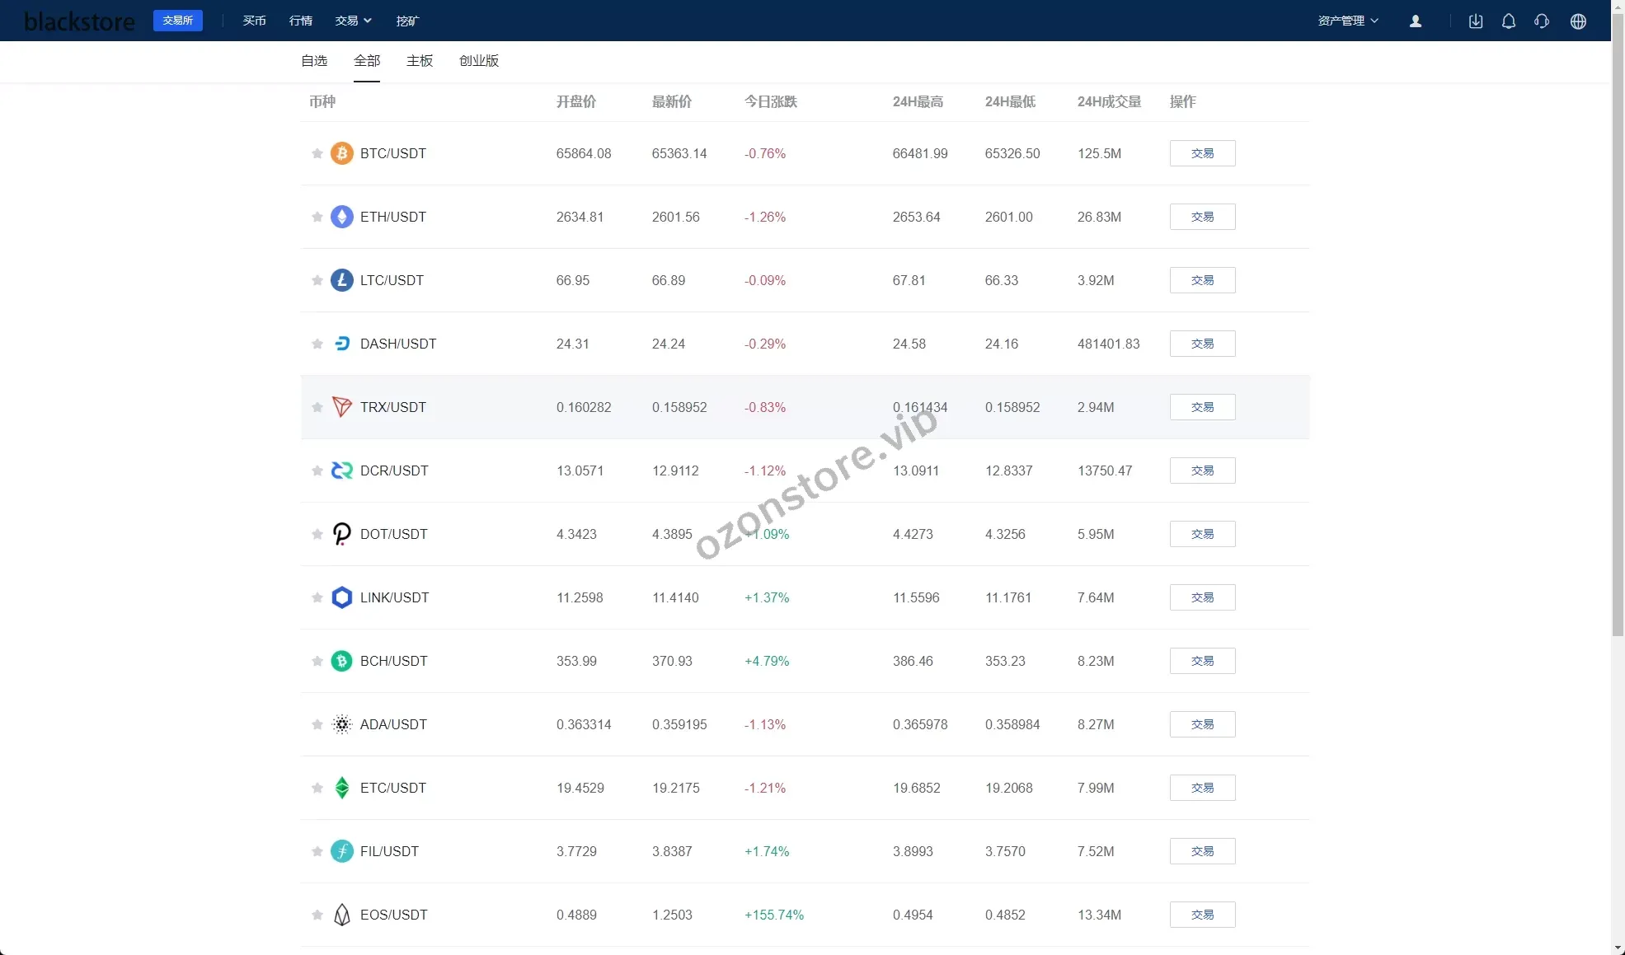
Task: Click the customer support headset icon
Action: [x=1542, y=21]
